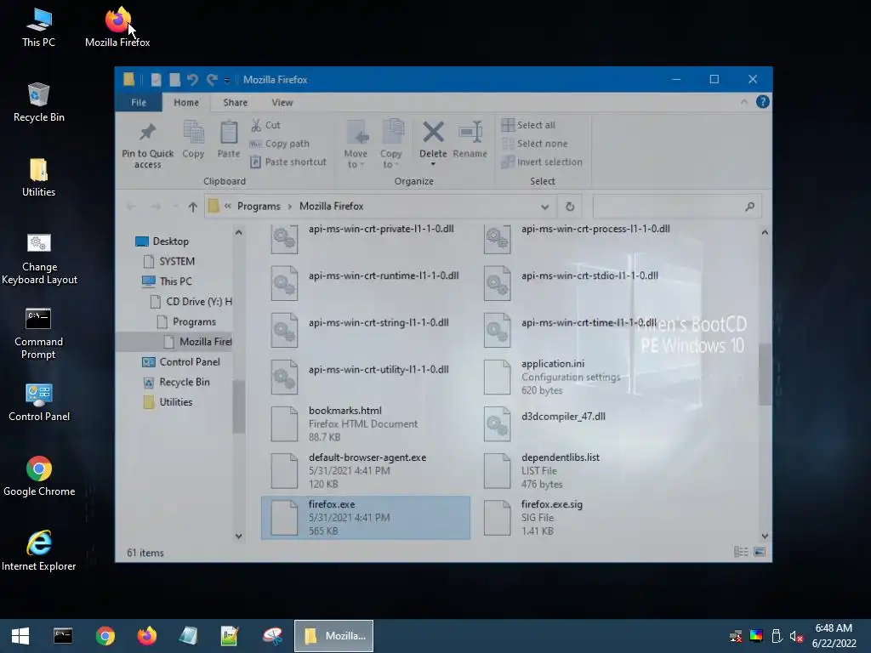Image resolution: width=871 pixels, height=653 pixels.
Task: Click the Redo icon in title bar
Action: 212,80
